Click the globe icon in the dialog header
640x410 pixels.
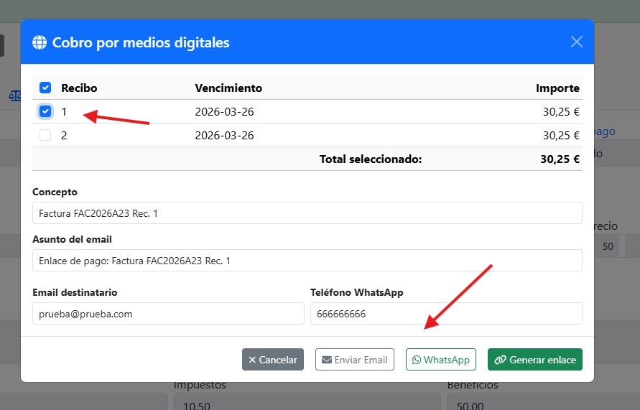(x=40, y=42)
